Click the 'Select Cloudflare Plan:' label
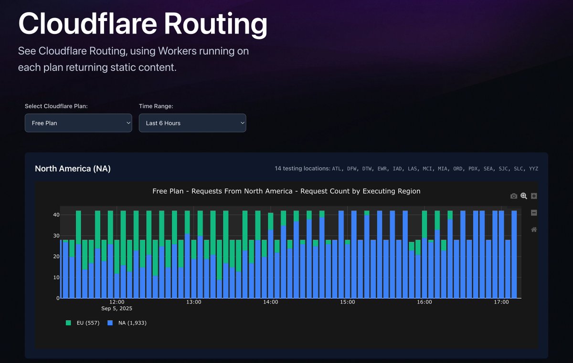The image size is (573, 363). click(56, 106)
